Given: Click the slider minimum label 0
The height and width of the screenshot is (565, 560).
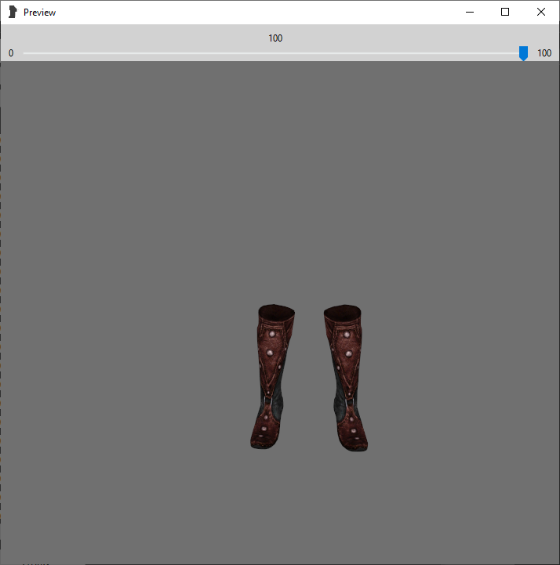Looking at the screenshot, I should [x=11, y=53].
